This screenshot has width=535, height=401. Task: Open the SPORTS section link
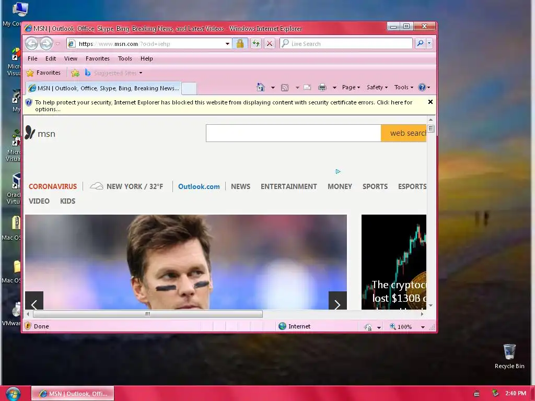point(375,186)
